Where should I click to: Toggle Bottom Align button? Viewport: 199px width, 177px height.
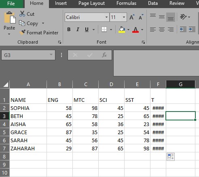pyautogui.click(x=171, y=17)
